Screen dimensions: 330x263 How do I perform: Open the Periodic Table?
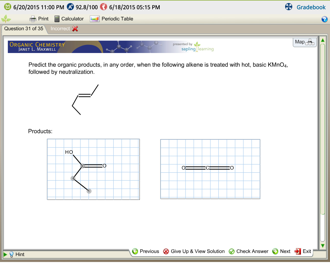[111, 19]
